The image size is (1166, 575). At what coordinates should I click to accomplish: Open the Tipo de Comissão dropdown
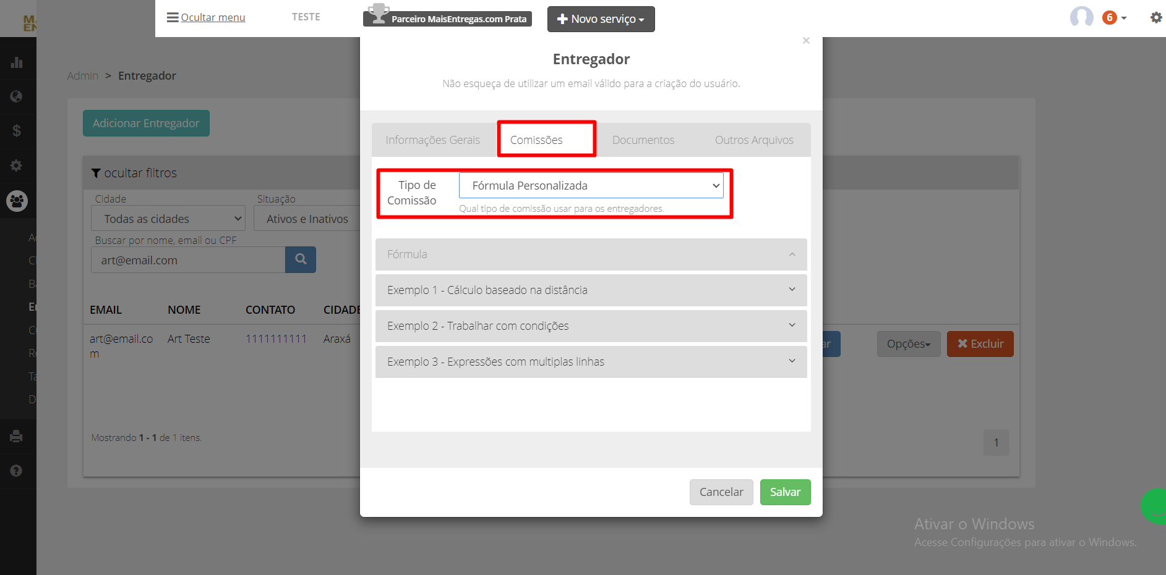[x=591, y=185]
